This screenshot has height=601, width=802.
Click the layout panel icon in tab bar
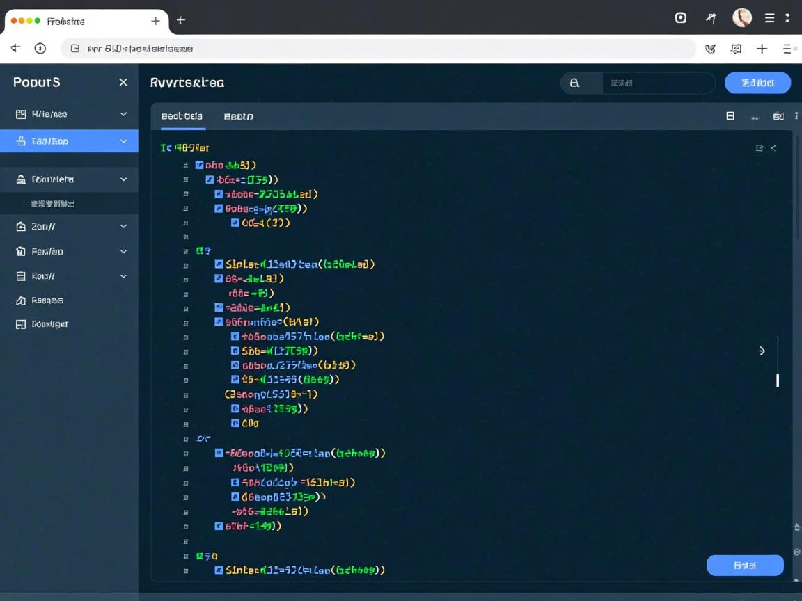click(x=730, y=116)
